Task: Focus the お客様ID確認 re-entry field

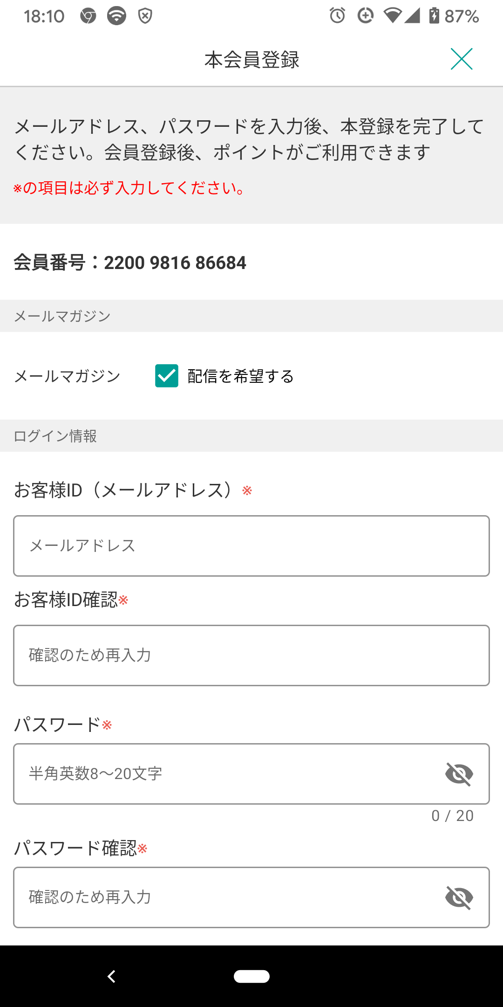Action: pyautogui.click(x=251, y=655)
